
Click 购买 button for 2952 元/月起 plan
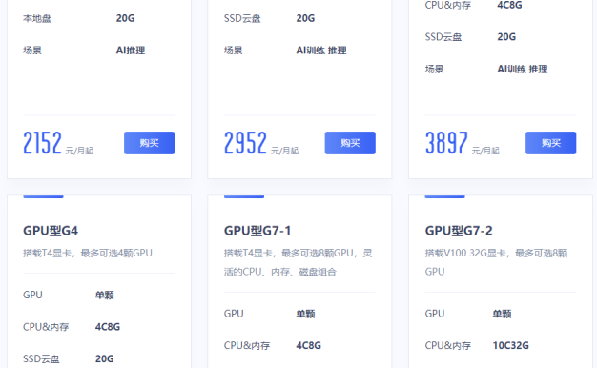click(350, 143)
